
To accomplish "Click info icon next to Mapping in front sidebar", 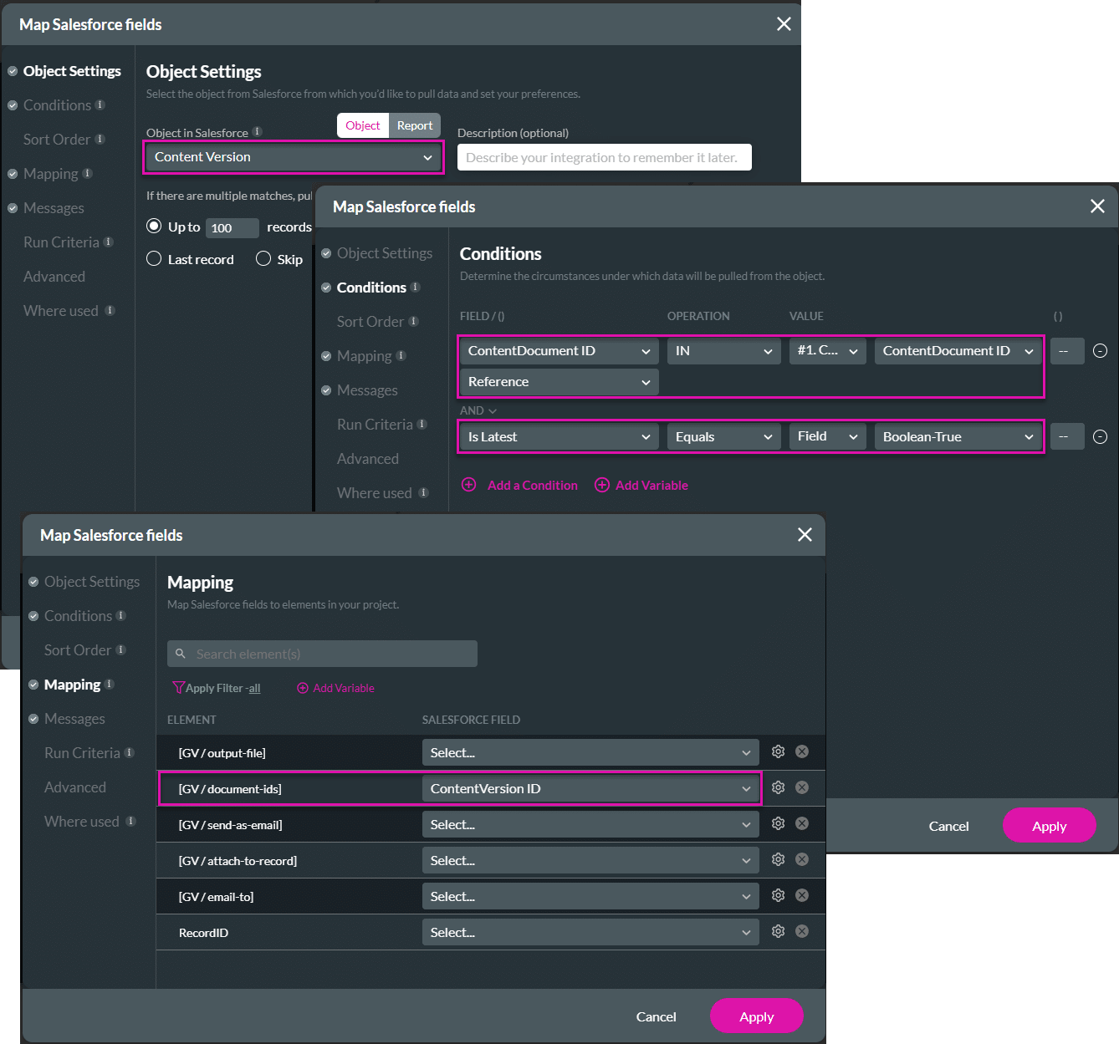I will [x=110, y=684].
